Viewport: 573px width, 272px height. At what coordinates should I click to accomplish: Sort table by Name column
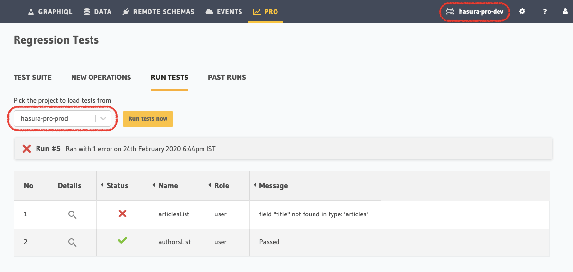[168, 185]
